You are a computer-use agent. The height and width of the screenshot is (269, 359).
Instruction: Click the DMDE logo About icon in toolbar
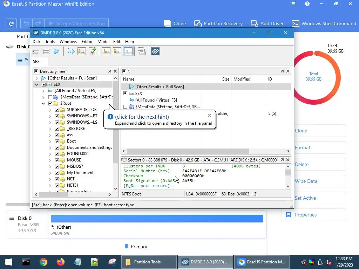155,51
